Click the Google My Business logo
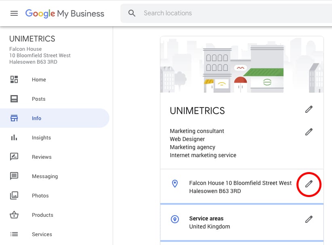Screen dimensions: 332x245 click(65, 14)
